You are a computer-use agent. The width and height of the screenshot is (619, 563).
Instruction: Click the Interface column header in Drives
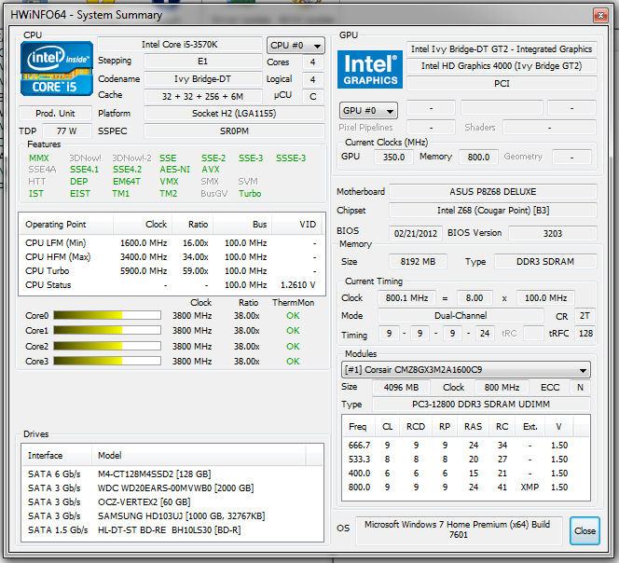coord(57,455)
